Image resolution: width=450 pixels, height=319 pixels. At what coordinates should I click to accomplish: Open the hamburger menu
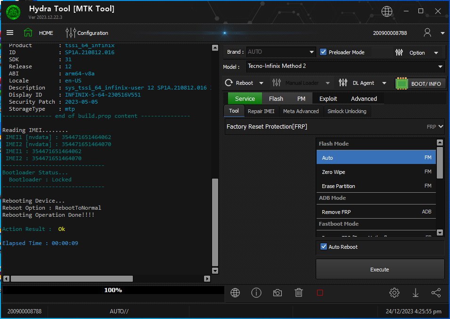click(10, 33)
